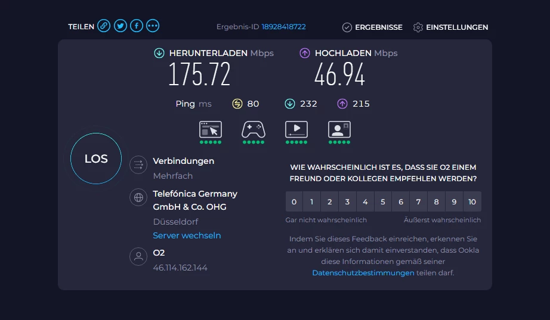Image resolution: width=550 pixels, height=320 pixels.
Task: Rate recommendation score 2
Action: [330, 201]
